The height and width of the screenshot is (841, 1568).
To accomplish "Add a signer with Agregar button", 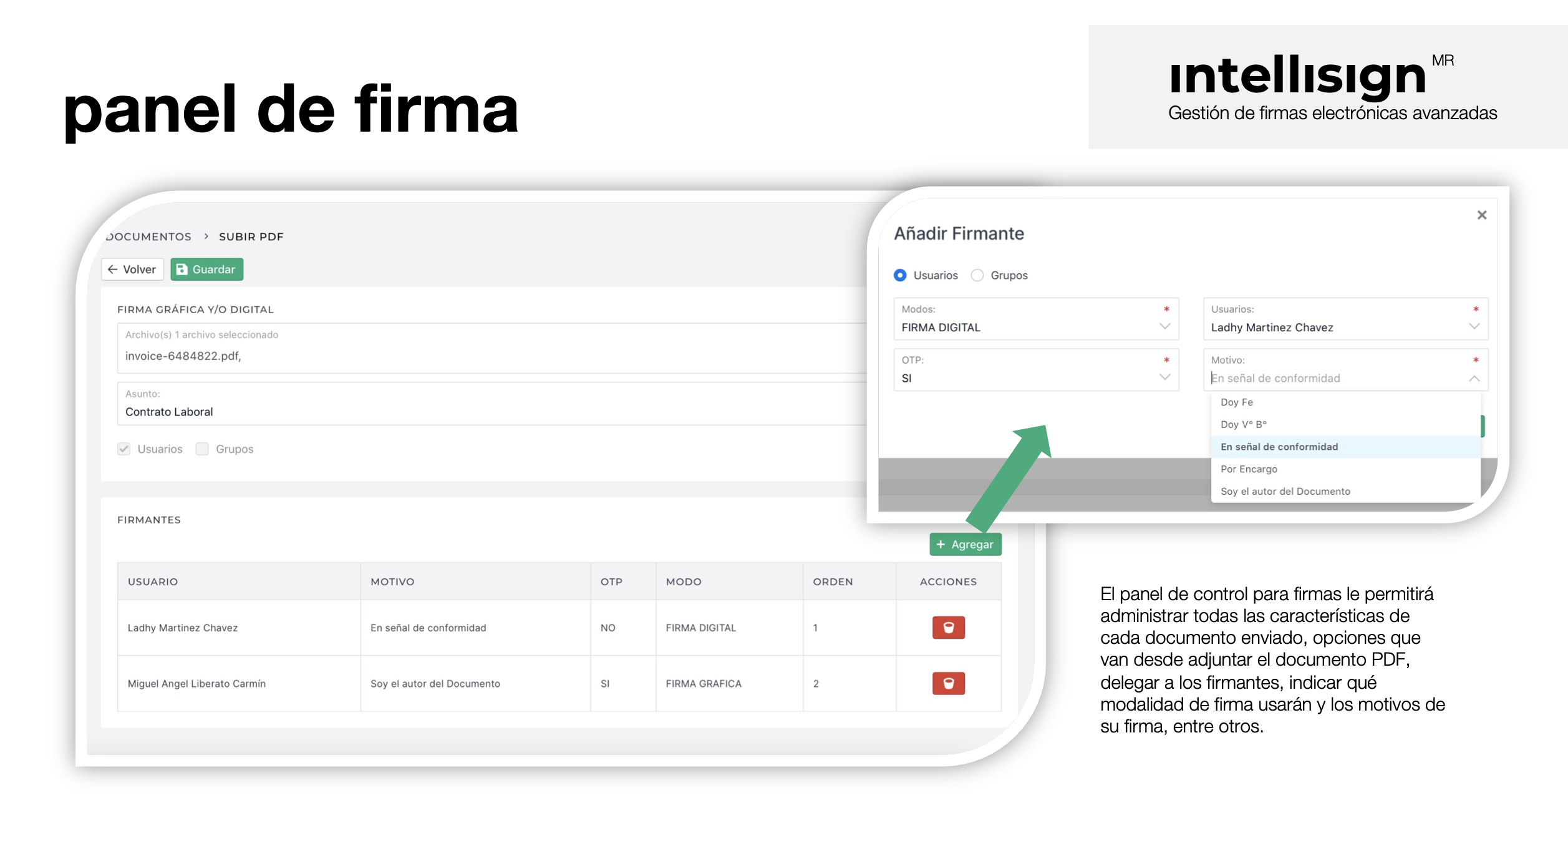I will (x=964, y=544).
